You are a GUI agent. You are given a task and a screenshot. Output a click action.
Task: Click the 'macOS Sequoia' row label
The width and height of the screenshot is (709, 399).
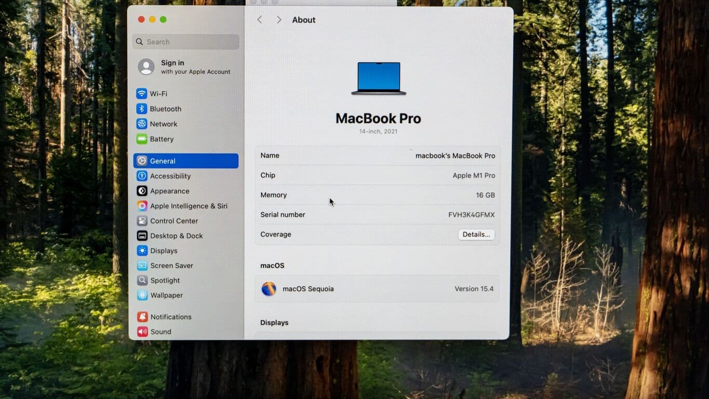click(x=308, y=289)
